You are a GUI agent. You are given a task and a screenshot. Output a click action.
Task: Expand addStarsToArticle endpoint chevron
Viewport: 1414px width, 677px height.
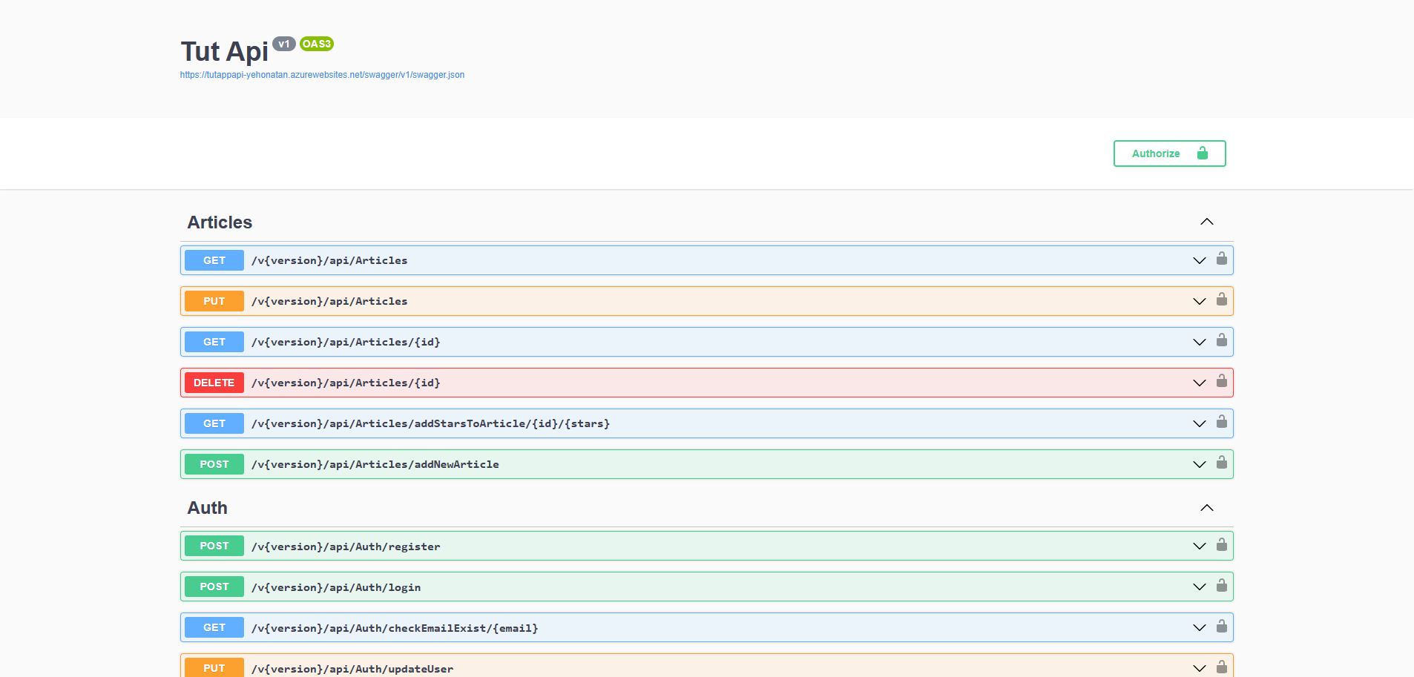[1200, 423]
